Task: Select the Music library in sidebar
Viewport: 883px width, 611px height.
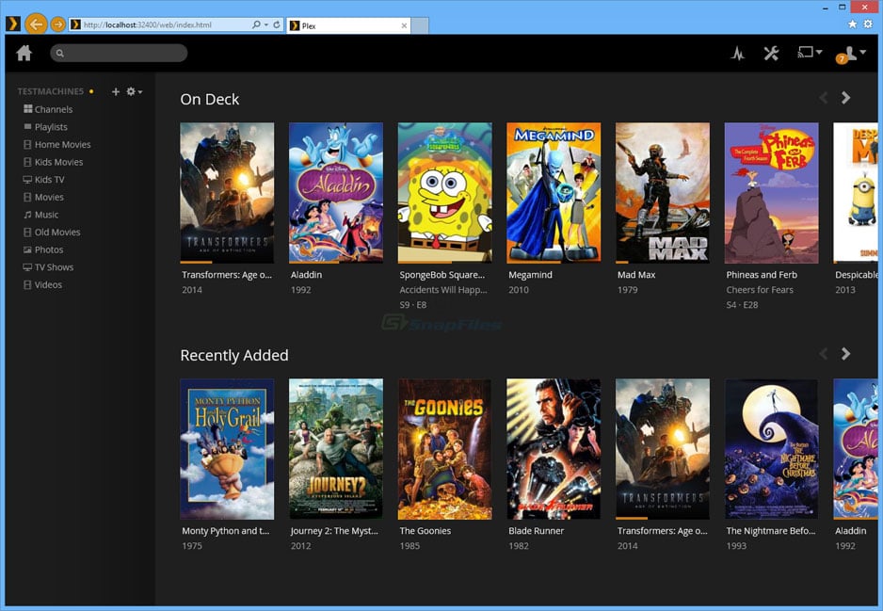Action: click(x=46, y=215)
